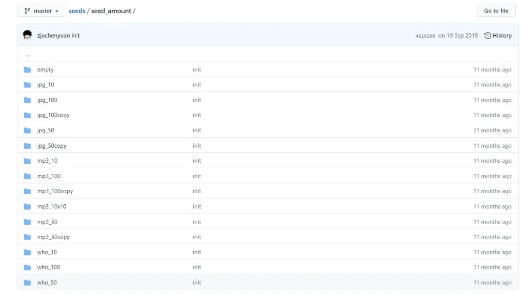The image size is (522, 298).
Task: Click the mp3_10 folder icon
Action: (28, 161)
